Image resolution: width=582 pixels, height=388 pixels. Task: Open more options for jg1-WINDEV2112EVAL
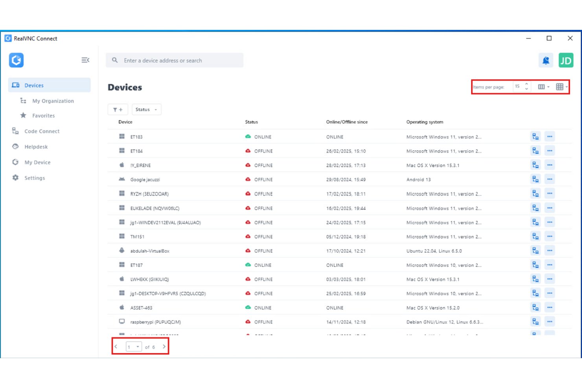[550, 222]
